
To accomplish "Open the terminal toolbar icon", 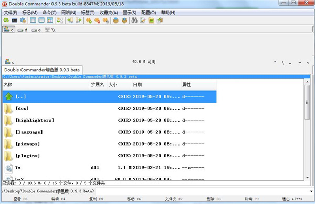I will 15,20.
